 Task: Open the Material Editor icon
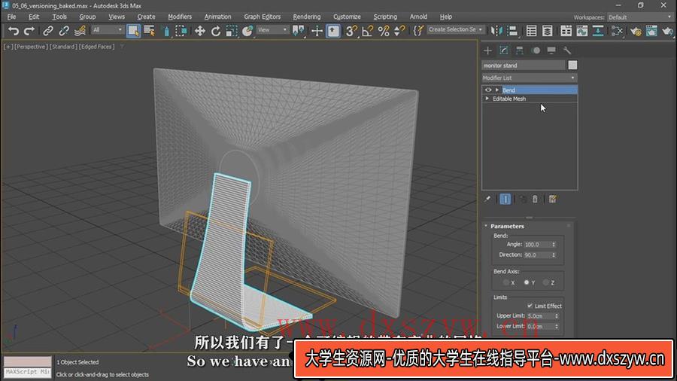[x=617, y=31]
